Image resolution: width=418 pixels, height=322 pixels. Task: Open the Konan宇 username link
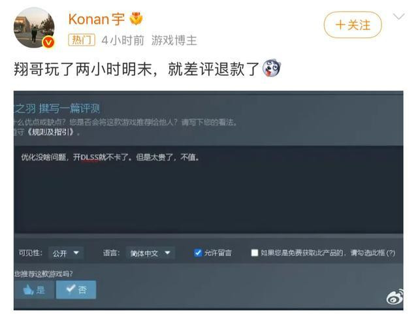coord(97,19)
